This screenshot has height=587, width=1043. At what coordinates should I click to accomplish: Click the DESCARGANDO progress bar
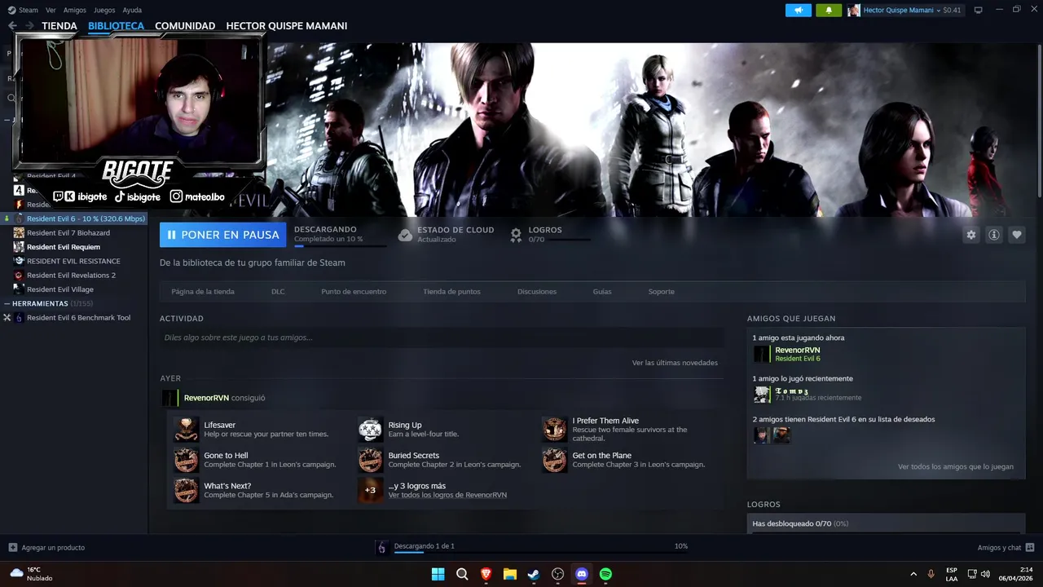coord(340,245)
